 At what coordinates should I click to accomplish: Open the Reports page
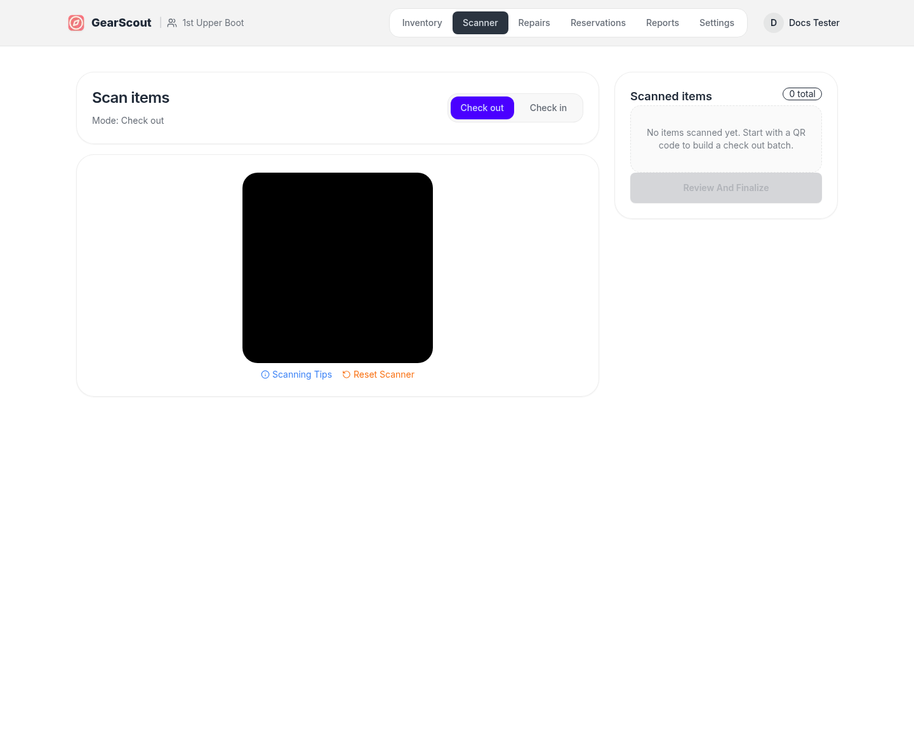pos(662,23)
